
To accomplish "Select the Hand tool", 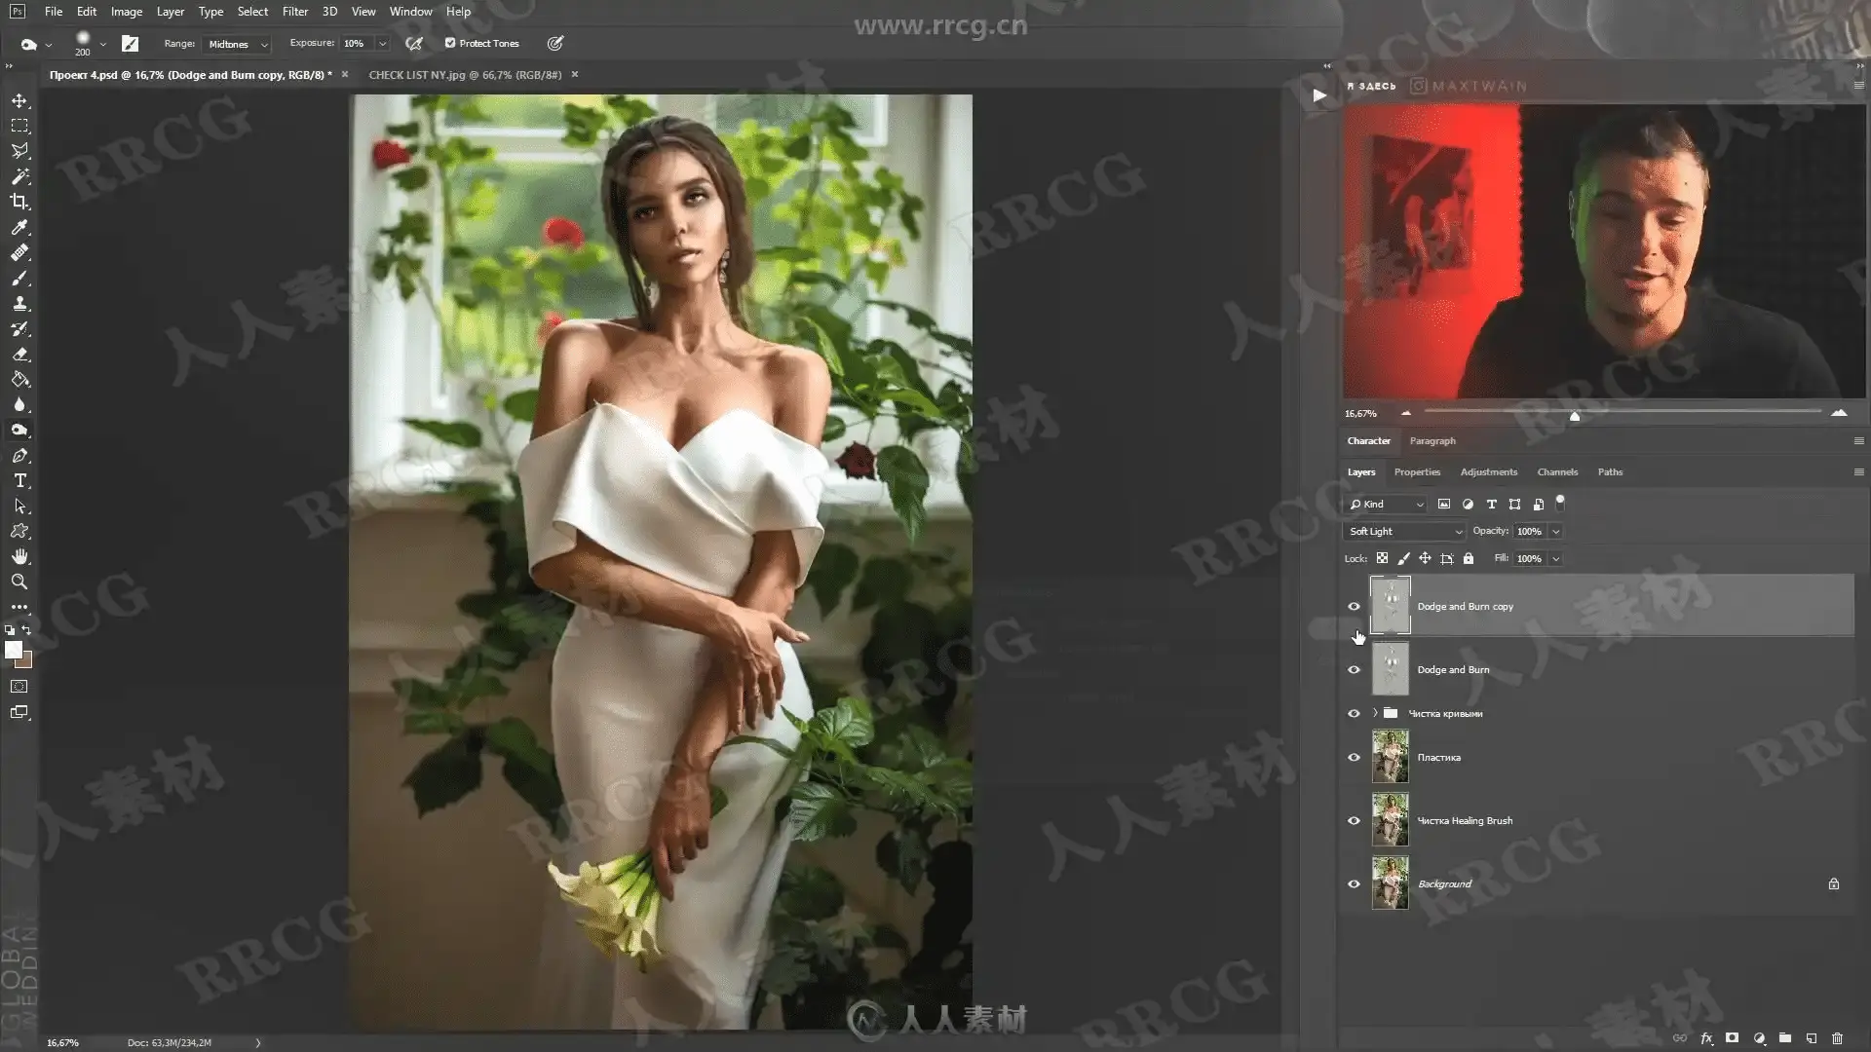I will [x=19, y=556].
